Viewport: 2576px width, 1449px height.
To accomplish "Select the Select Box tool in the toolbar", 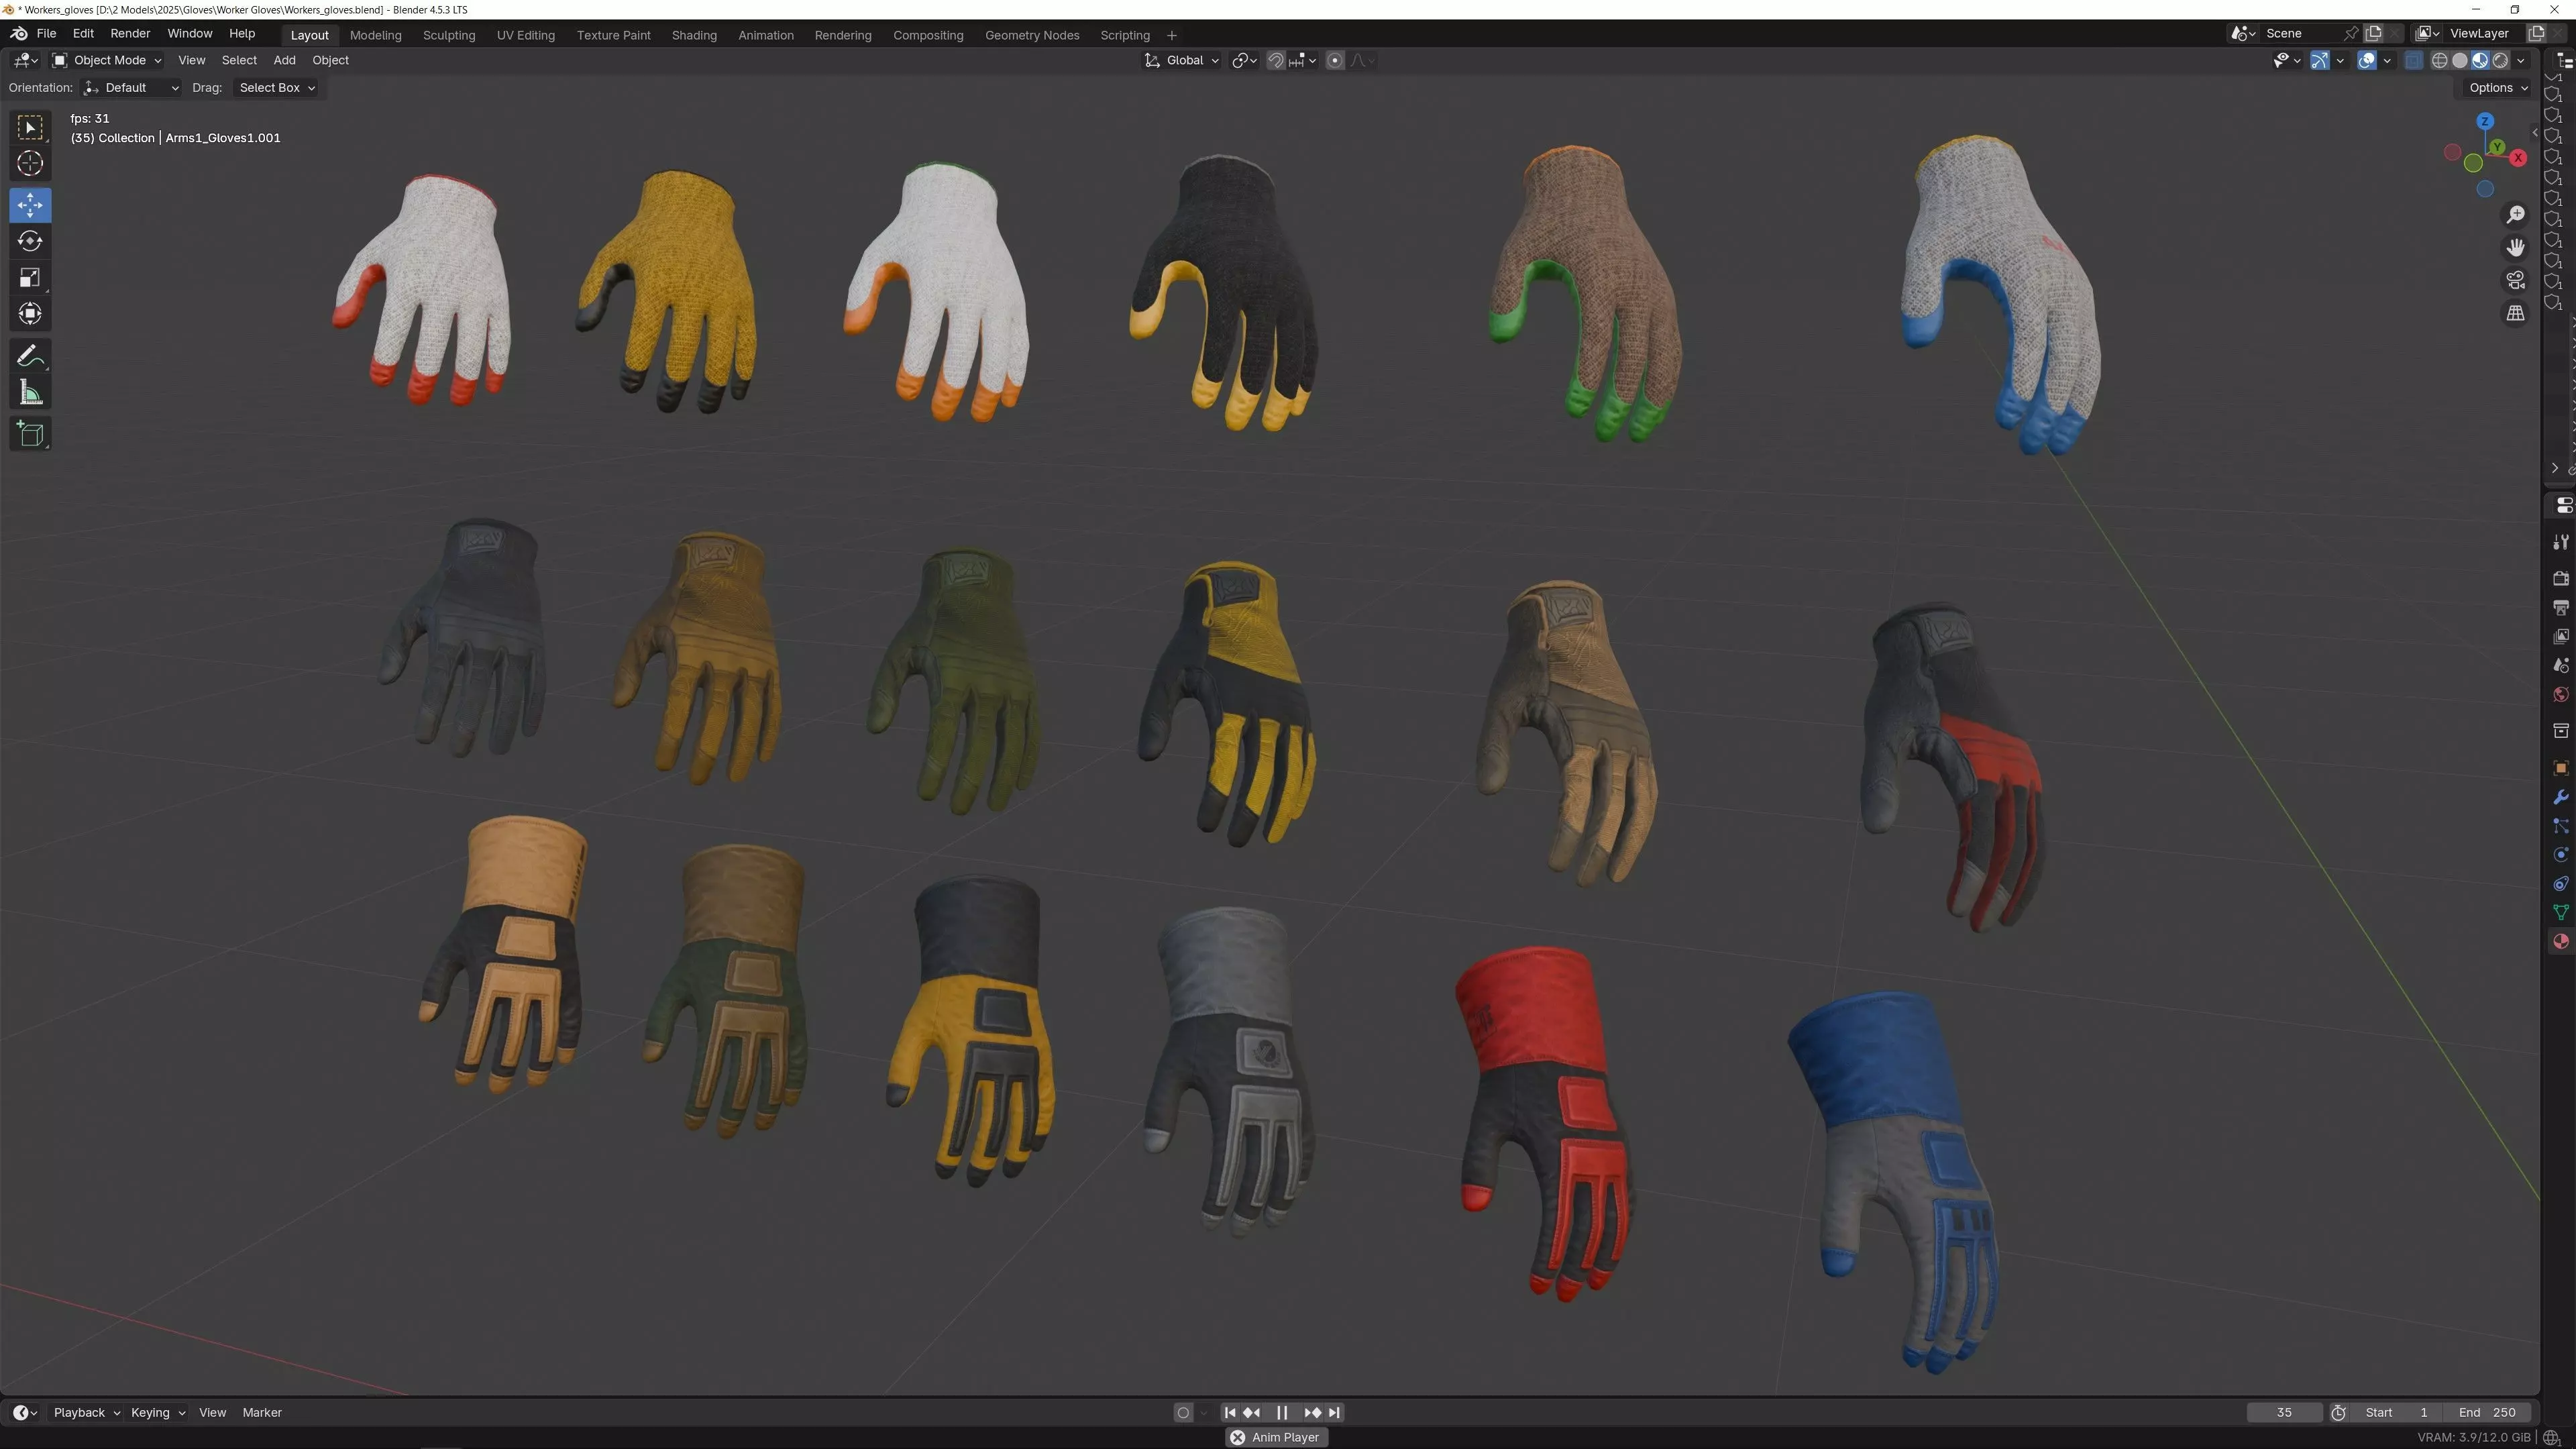I will pyautogui.click(x=30, y=127).
